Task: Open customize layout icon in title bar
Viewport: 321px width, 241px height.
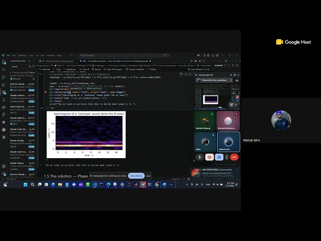Action: [204, 55]
